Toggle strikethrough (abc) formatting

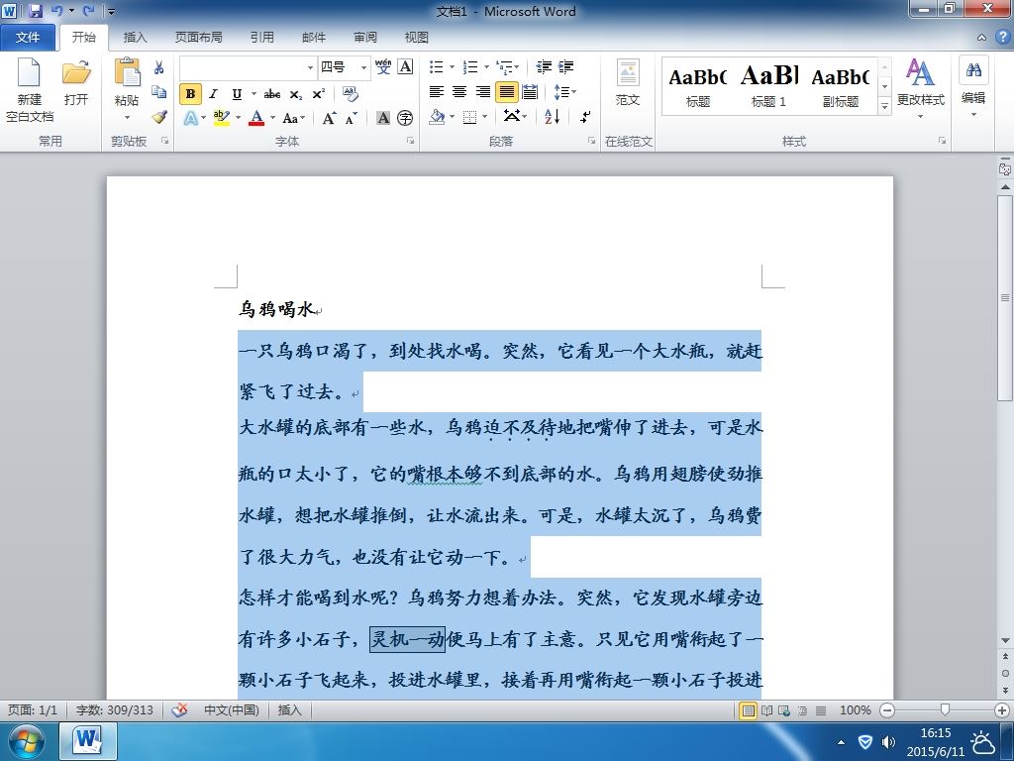pyautogui.click(x=272, y=94)
